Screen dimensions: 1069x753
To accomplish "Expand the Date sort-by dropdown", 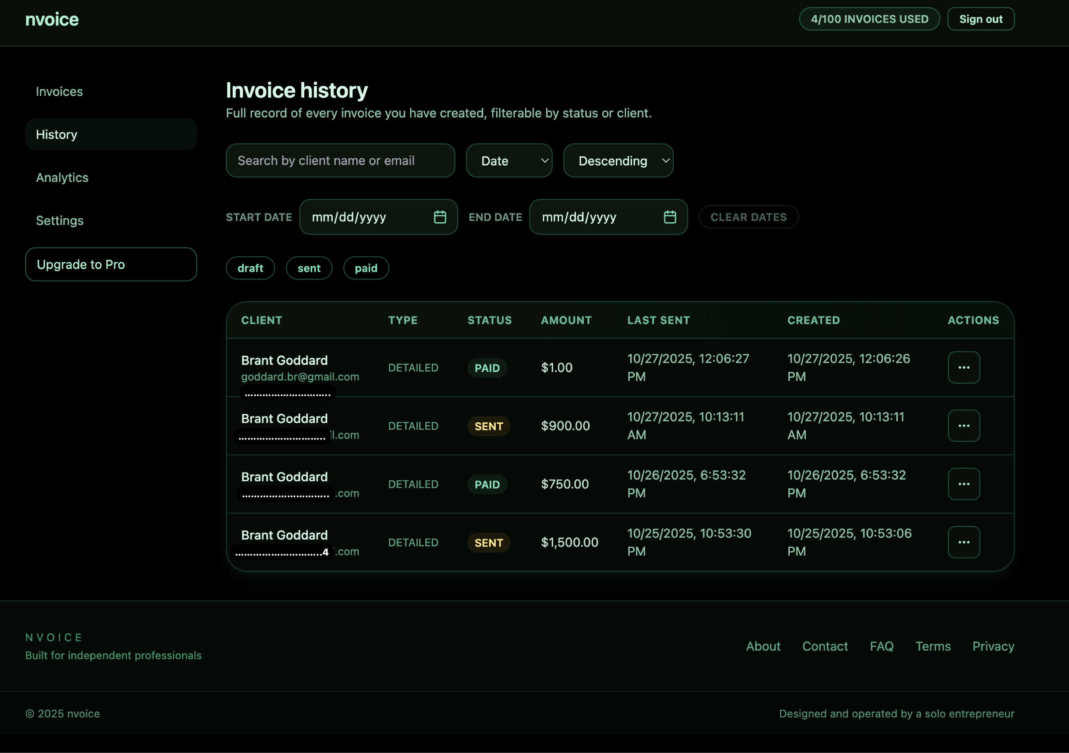I will (x=509, y=161).
